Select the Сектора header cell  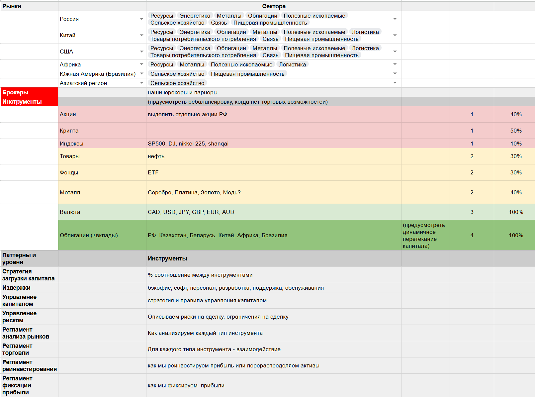click(x=274, y=6)
